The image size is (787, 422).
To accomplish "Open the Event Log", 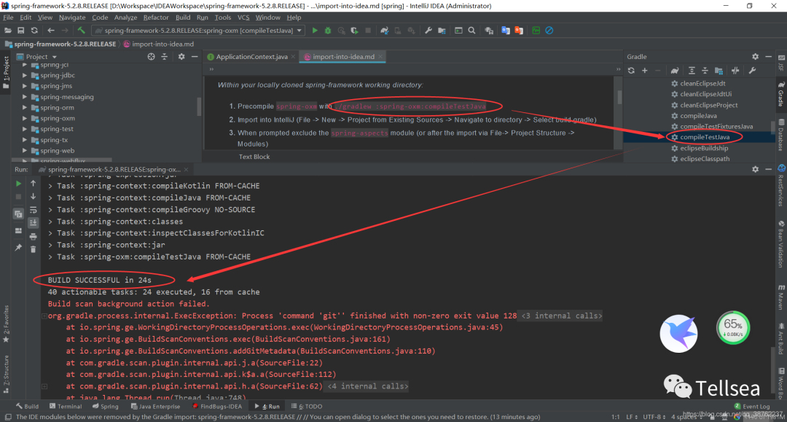I will [752, 407].
